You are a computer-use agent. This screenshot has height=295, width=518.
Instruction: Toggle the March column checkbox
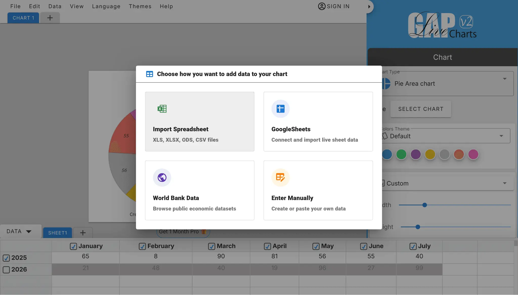[x=211, y=246]
